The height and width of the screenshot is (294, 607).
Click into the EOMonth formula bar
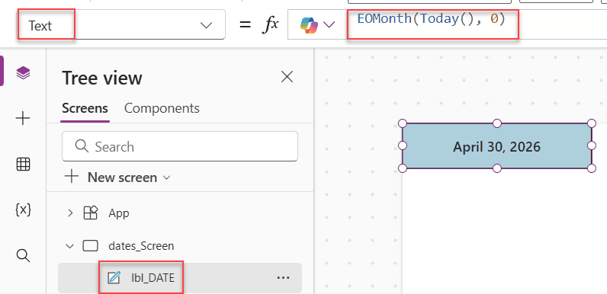pos(432,19)
